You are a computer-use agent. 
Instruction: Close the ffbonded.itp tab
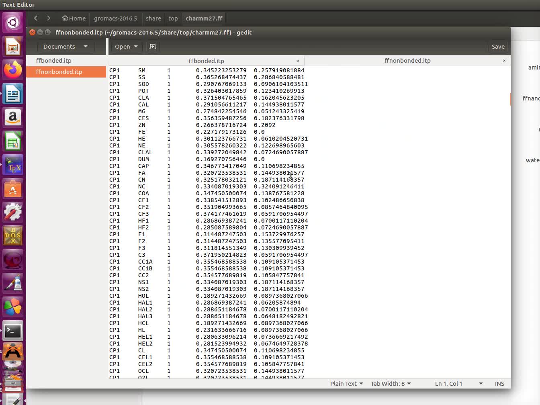pos(298,61)
